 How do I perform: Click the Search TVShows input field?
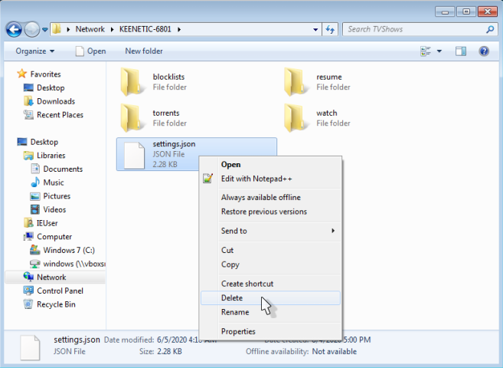point(412,30)
